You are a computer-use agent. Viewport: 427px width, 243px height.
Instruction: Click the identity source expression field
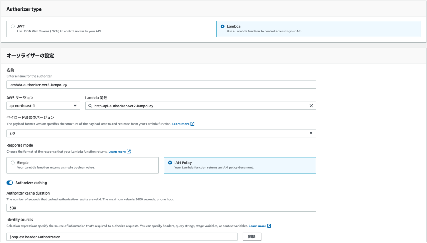click(122, 237)
